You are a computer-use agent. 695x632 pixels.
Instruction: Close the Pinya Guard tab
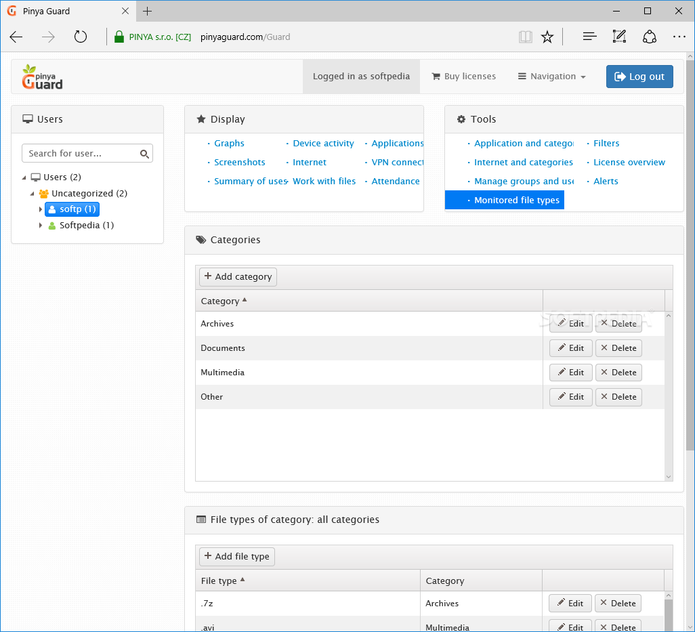tap(125, 11)
